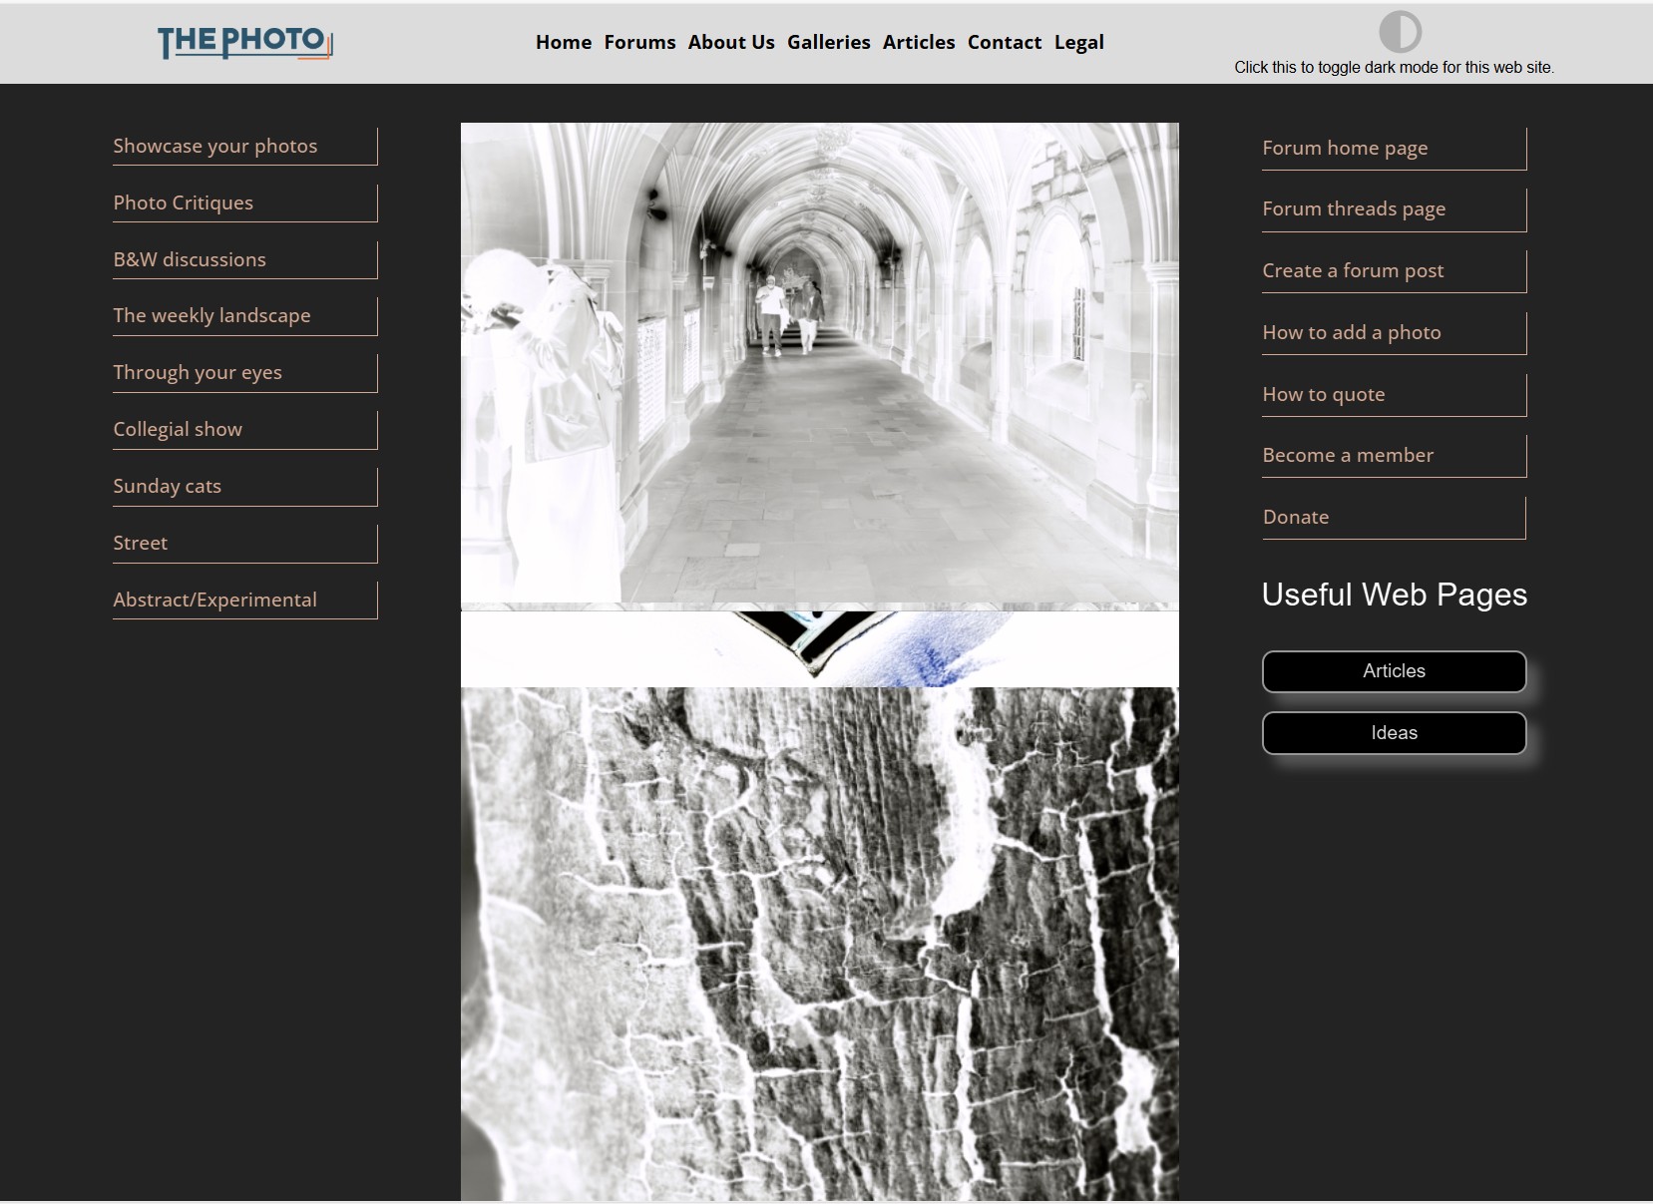This screenshot has width=1653, height=1204.
Task: Select Galleries in the navigation bar
Action: [828, 42]
